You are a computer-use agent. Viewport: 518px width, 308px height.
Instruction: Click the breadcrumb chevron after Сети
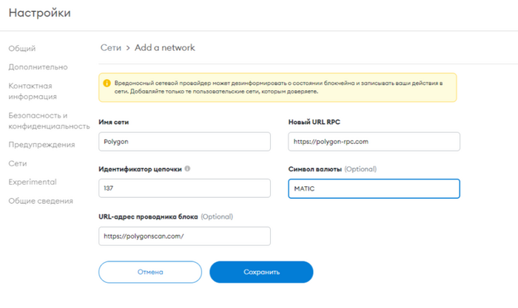click(128, 48)
